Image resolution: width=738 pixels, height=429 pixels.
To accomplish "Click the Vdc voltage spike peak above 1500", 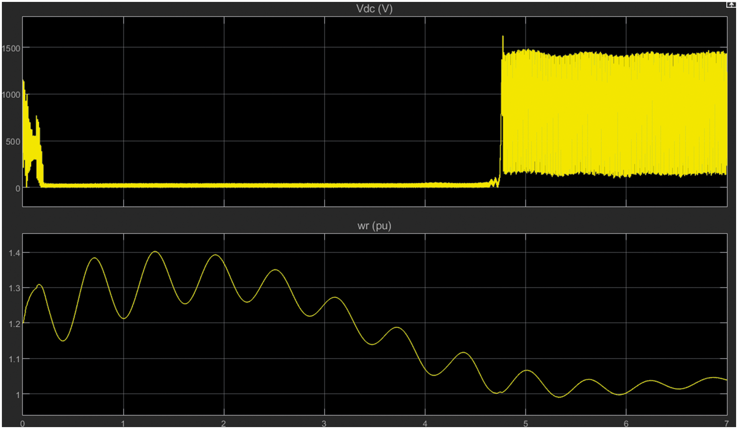I will tap(503, 37).
